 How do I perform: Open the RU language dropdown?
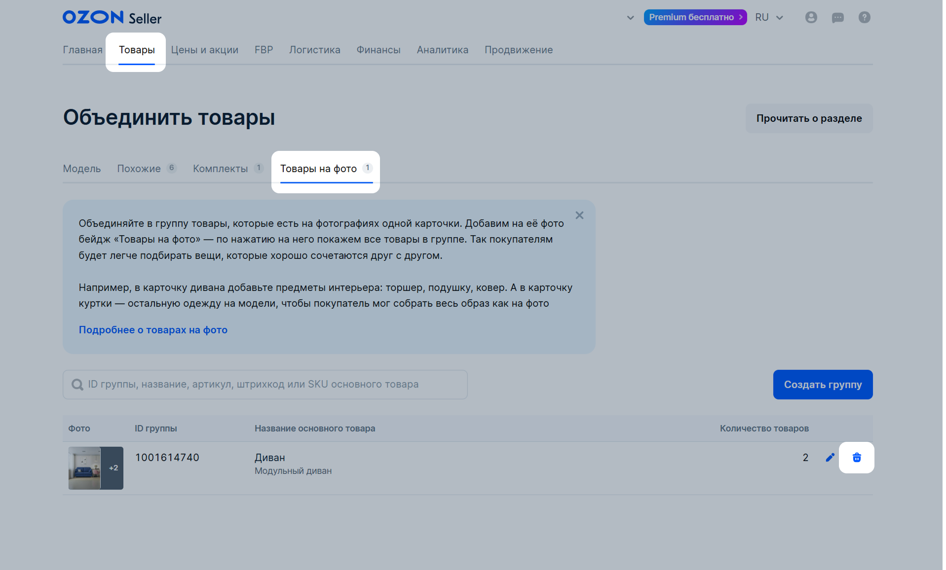pos(769,17)
